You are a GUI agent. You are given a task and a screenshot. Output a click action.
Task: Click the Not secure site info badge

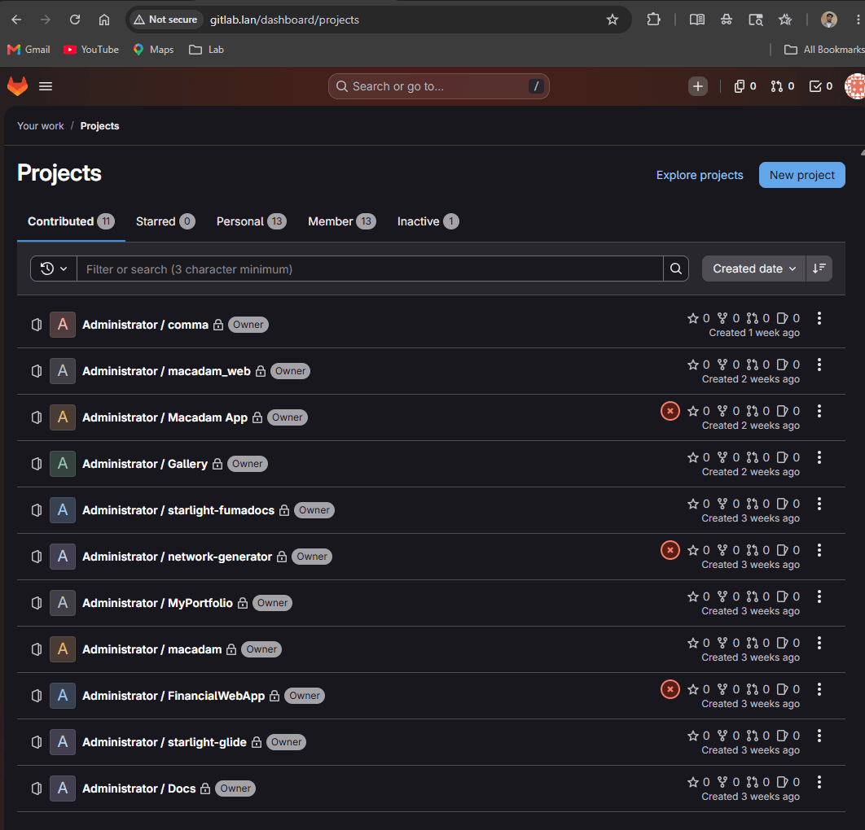[x=165, y=20]
